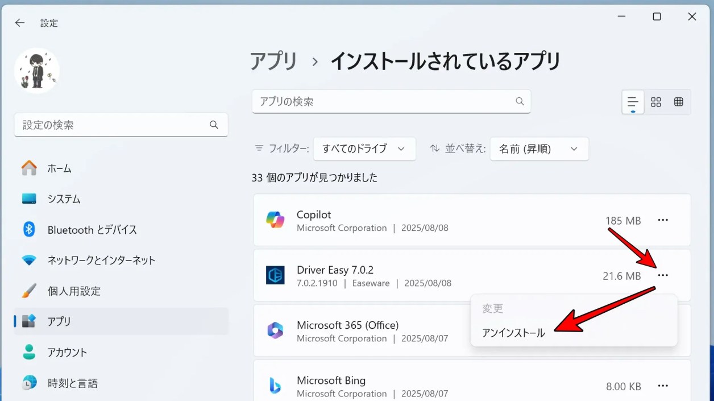Screen dimensions: 714x401
Task: Click the フィルター filter icon
Action: click(259, 148)
